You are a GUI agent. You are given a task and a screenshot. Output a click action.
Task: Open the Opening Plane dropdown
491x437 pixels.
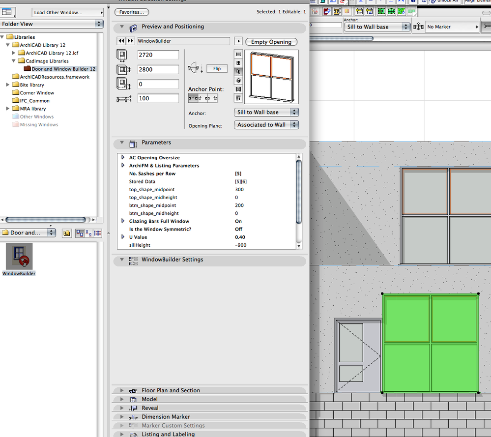coord(266,125)
